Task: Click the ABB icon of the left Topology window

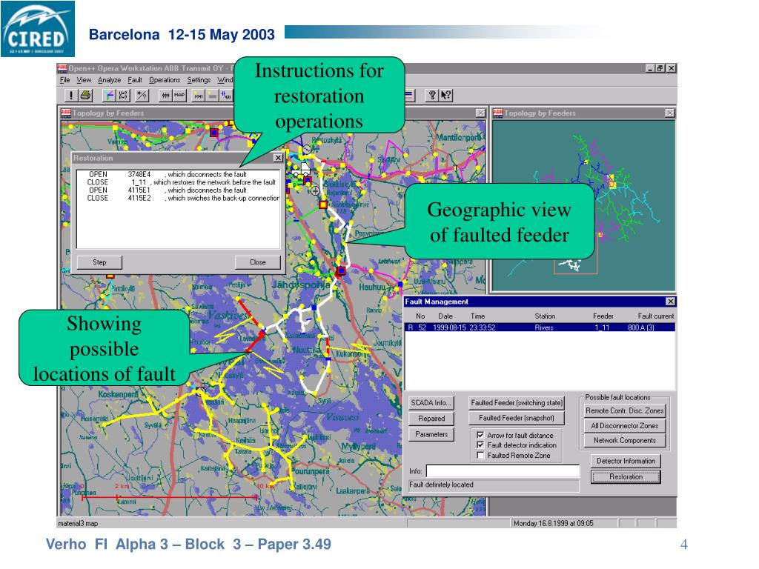Action: pyautogui.click(x=66, y=113)
